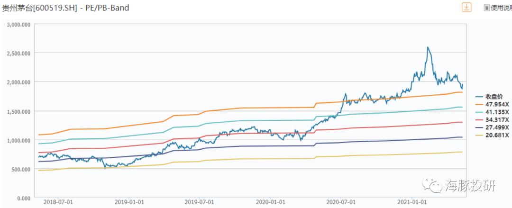Image resolution: width=512 pixels, height=208 pixels.
Task: Click the yellow 20.681X legend line marker
Action: (x=480, y=135)
